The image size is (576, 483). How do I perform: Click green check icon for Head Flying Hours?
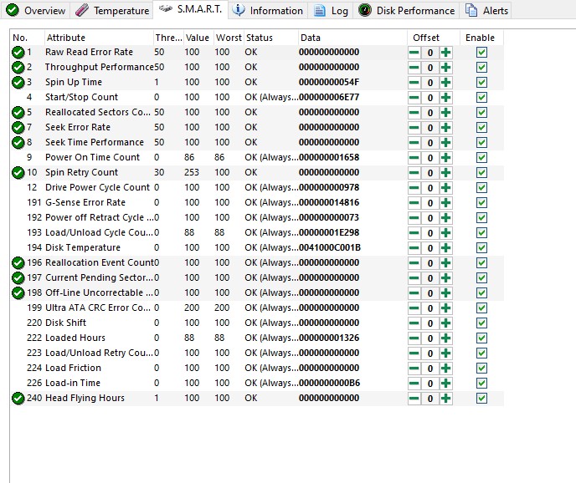coord(18,399)
